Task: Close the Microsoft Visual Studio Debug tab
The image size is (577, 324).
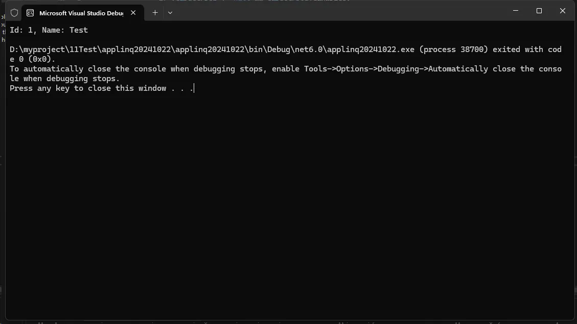Action: (133, 13)
